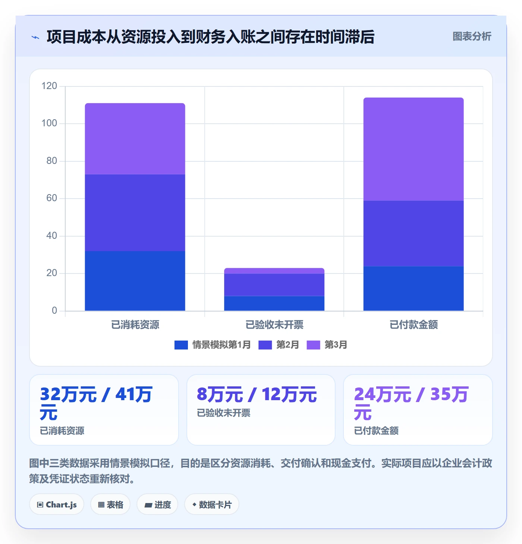Click the lightning icon beside the title
Screen dimensions: 522x544
[35, 37]
